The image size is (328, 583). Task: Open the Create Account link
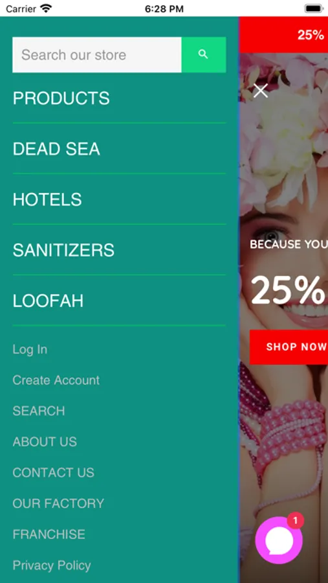point(56,380)
